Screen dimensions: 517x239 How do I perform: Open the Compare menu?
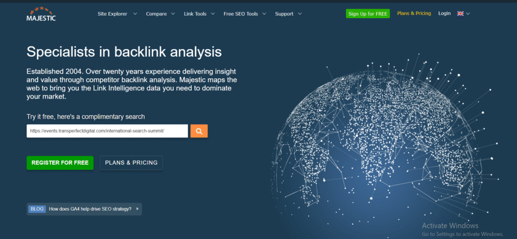tap(156, 14)
